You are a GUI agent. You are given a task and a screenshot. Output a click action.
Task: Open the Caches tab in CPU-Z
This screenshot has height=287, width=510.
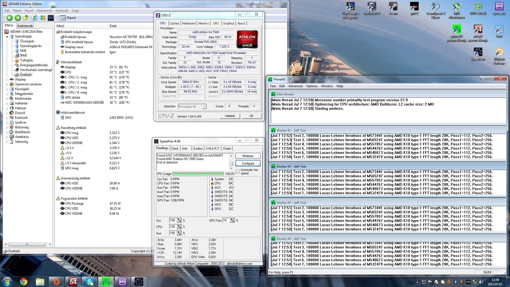point(174,23)
